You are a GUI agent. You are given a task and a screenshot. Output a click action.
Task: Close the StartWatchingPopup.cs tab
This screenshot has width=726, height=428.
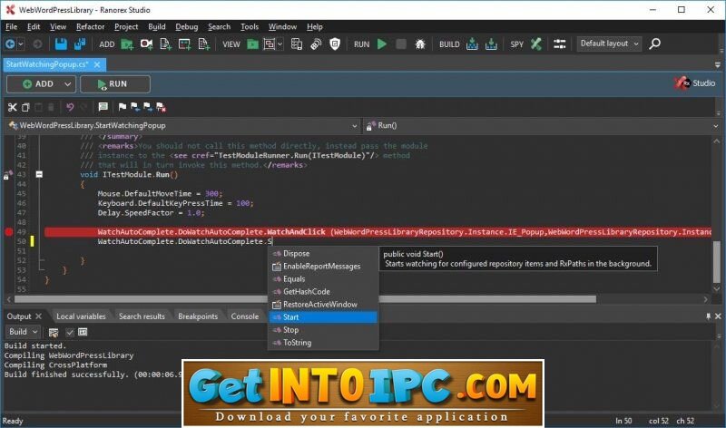click(97, 64)
